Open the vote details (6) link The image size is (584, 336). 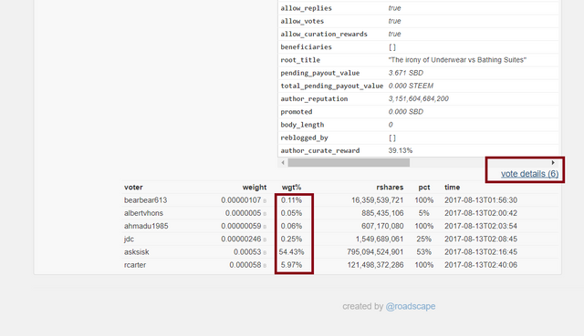(x=529, y=174)
